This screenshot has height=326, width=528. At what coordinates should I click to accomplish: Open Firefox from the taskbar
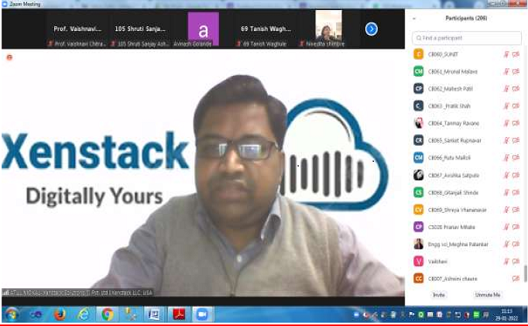coord(60,314)
